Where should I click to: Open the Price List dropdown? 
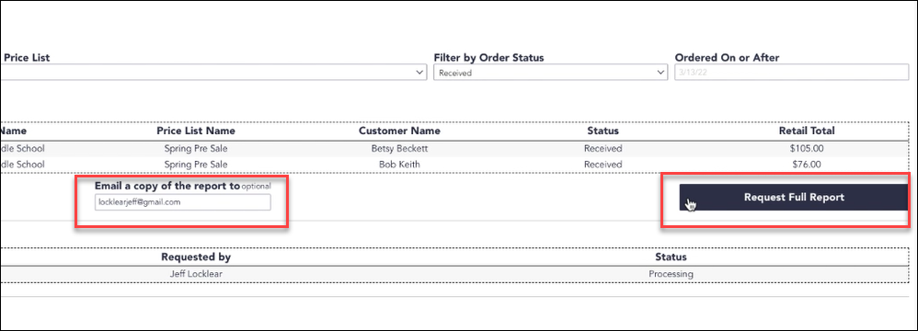pos(213,73)
